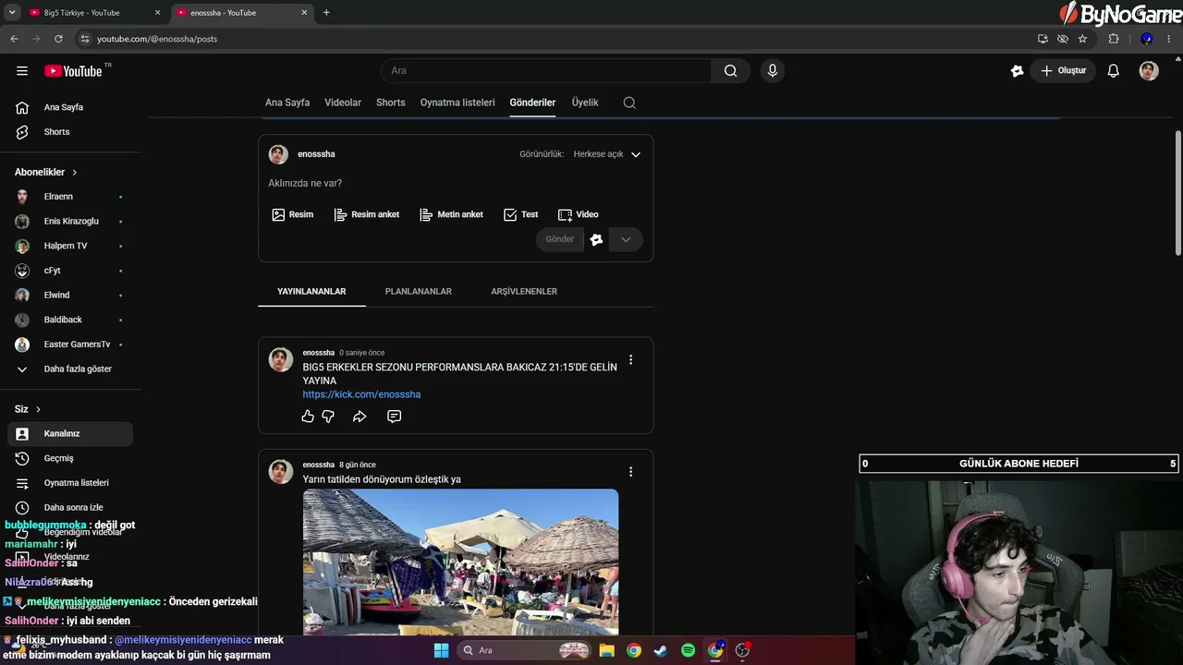Click the Gönder post button
The height and width of the screenshot is (665, 1183).
pos(560,239)
